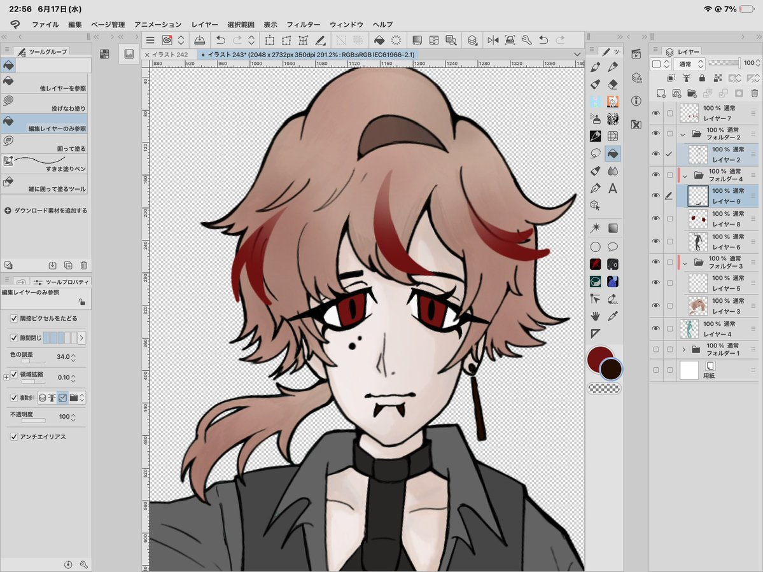Create a new layer folder
Image resolution: width=763 pixels, height=572 pixels.
(692, 93)
